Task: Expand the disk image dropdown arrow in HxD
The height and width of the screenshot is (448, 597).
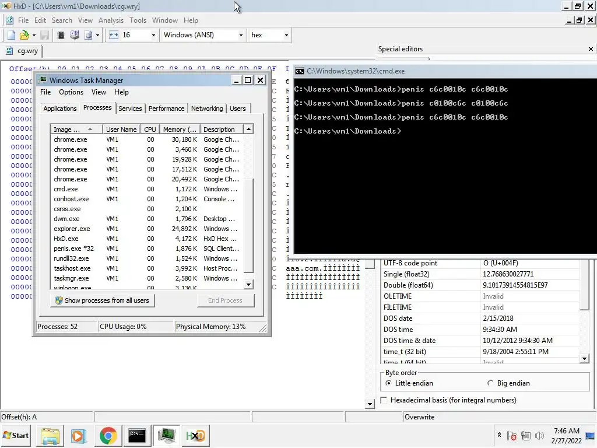Action: coord(98,36)
